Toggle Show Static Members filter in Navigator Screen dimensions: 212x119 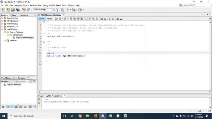click(x=12, y=107)
